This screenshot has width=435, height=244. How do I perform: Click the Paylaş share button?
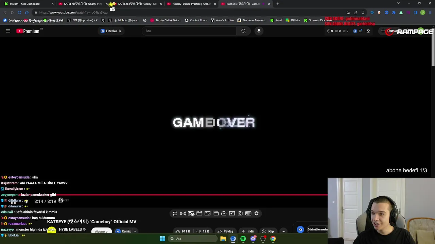tap(225, 231)
